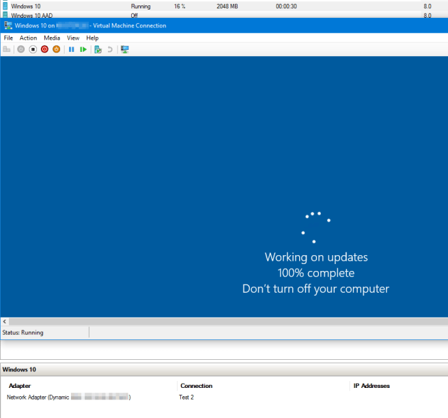Turn off the VM with the black stop icon

(33, 49)
